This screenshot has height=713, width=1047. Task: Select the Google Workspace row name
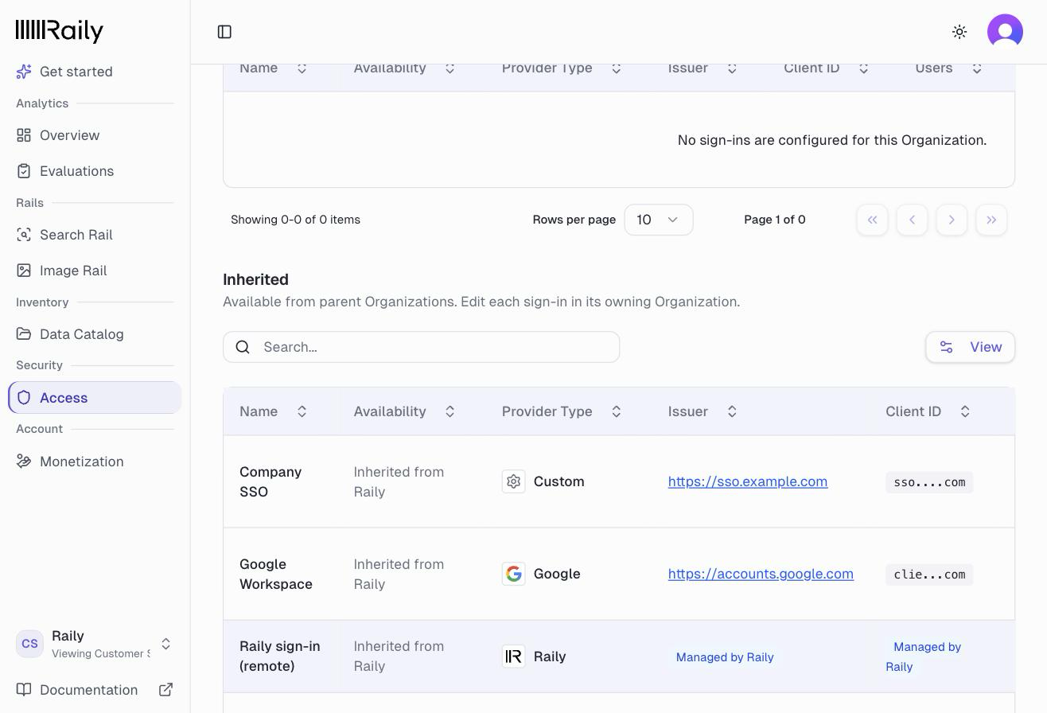[276, 574]
